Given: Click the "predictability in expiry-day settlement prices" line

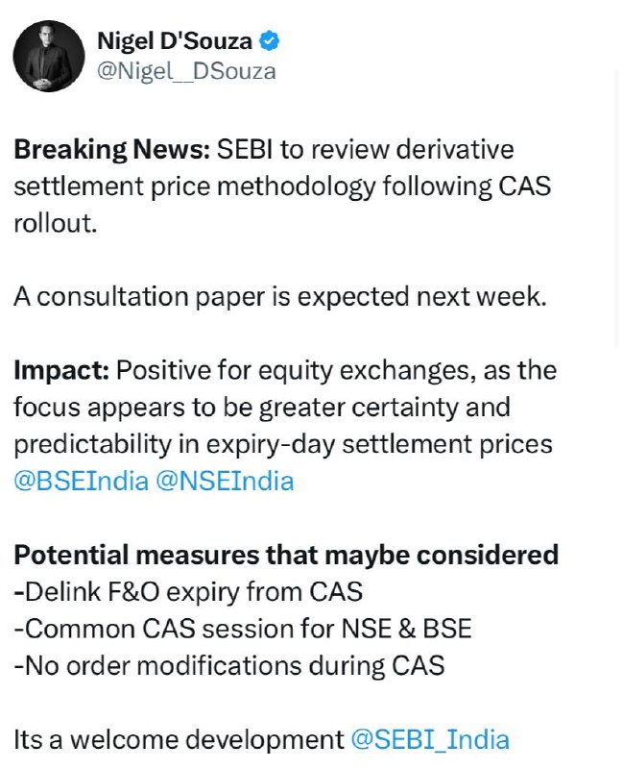Looking at the screenshot, I should pos(283,444).
